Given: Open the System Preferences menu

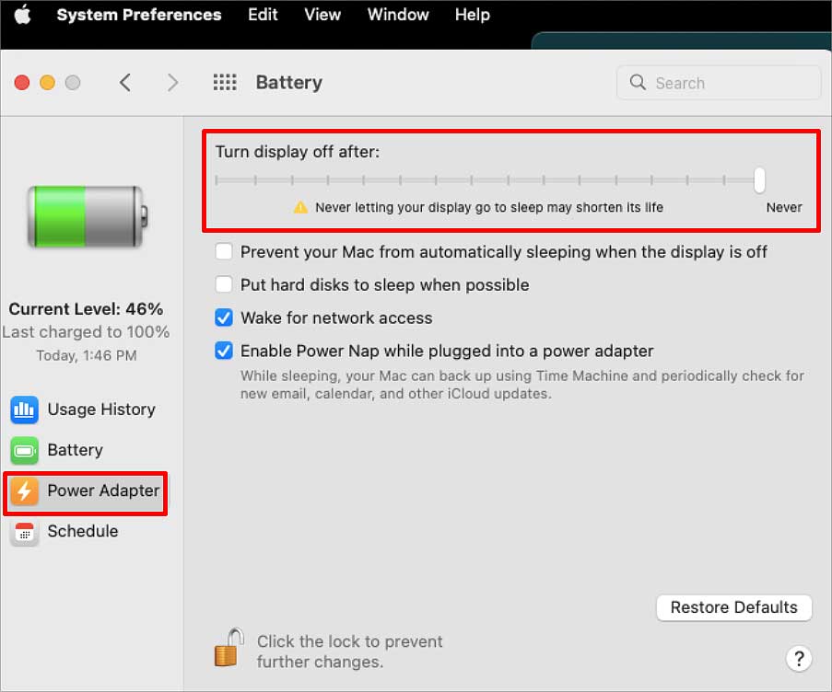Looking at the screenshot, I should (x=139, y=15).
